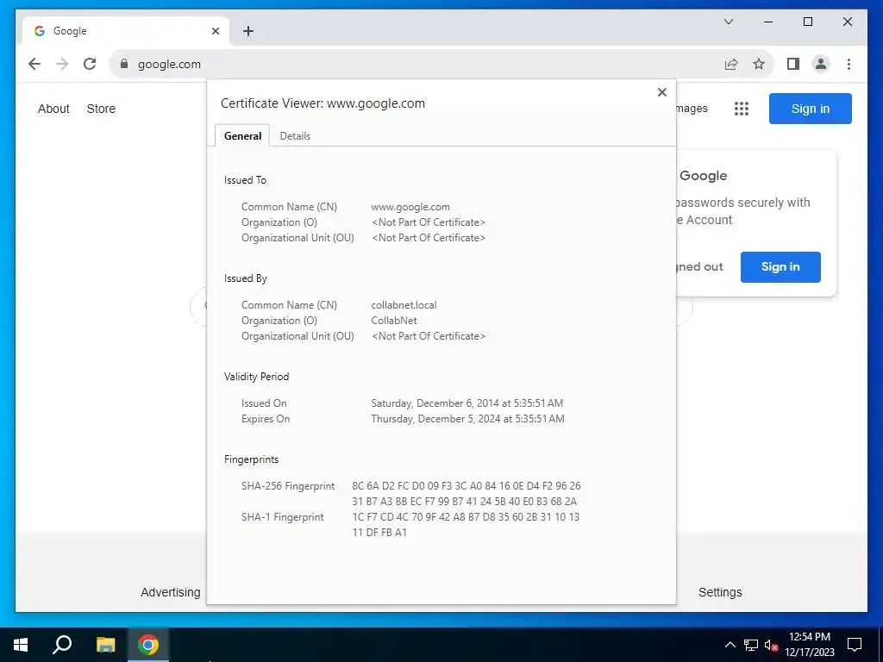
Task: Select the General tab
Action: [242, 135]
